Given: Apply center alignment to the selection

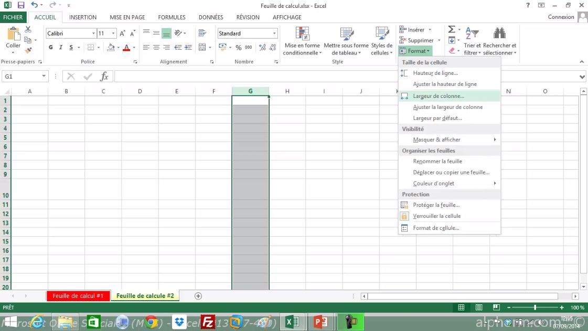Looking at the screenshot, I should click(156, 47).
